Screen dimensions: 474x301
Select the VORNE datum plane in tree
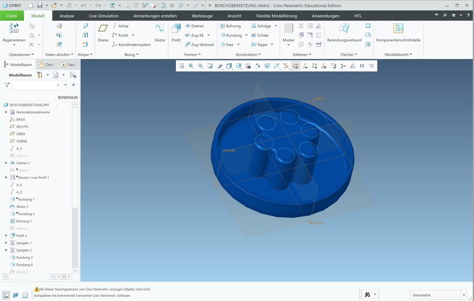click(x=22, y=141)
